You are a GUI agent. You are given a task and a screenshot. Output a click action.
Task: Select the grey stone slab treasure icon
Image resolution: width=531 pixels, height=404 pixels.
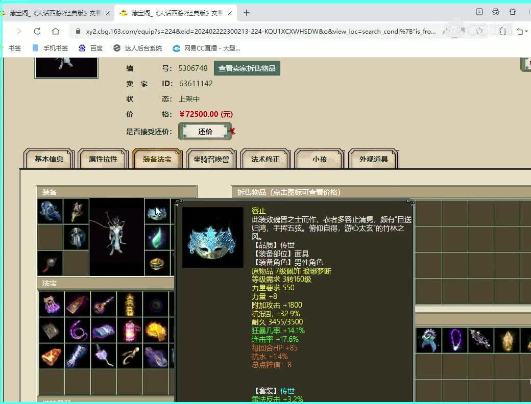pos(52,330)
